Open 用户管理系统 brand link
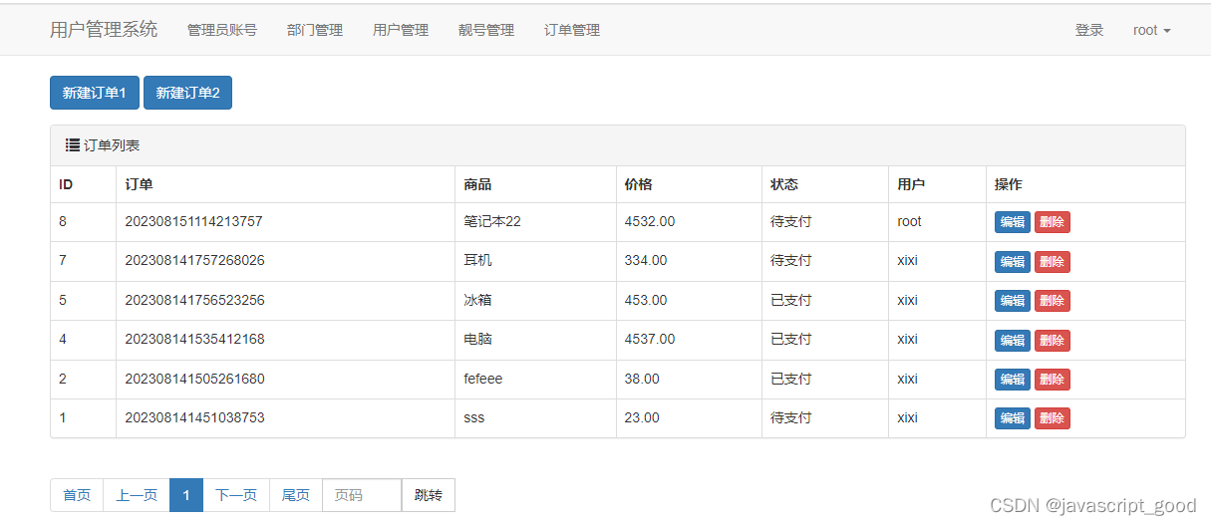This screenshot has width=1211, height=525. coord(104,30)
